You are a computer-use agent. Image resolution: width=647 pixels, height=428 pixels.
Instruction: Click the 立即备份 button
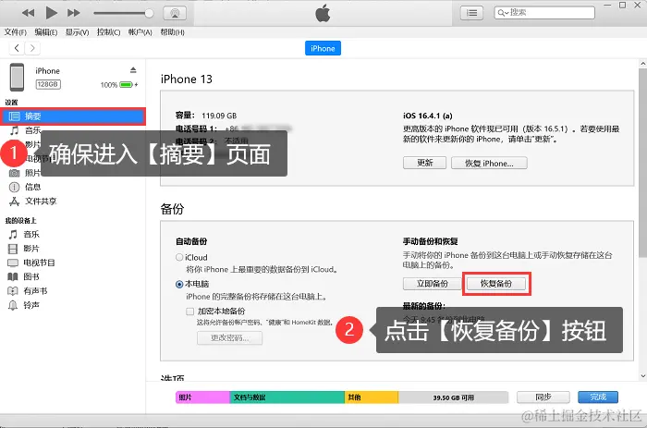click(x=432, y=284)
